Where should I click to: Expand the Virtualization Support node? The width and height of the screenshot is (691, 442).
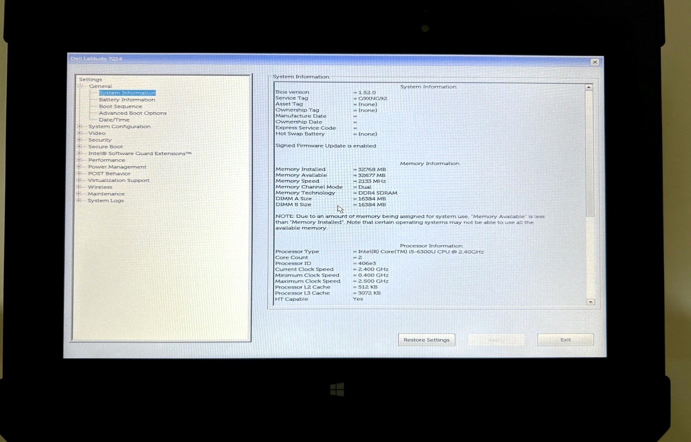79,180
